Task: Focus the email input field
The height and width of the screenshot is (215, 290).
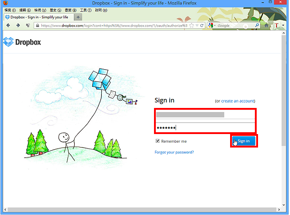Action: (205, 115)
